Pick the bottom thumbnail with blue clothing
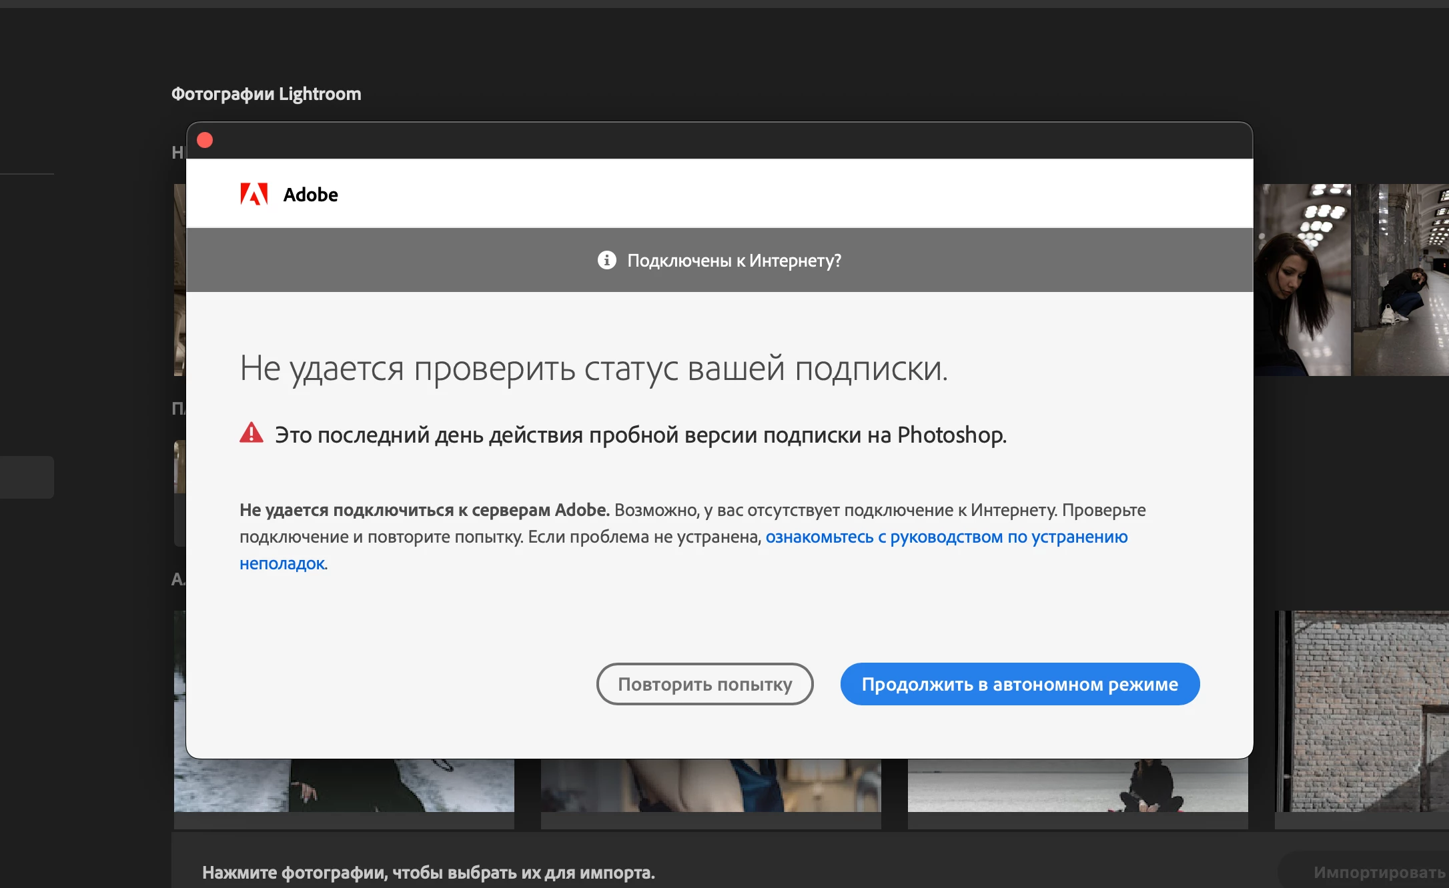 [x=710, y=785]
